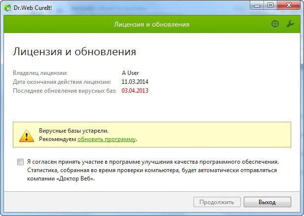Click the Dr.Web CureIt! title bar icon
Viewport: 304px width, 216px height.
(x=7, y=8)
